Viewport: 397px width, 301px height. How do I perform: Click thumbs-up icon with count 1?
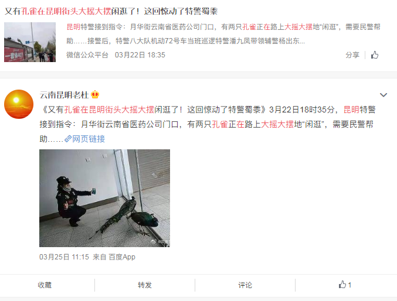(345, 285)
